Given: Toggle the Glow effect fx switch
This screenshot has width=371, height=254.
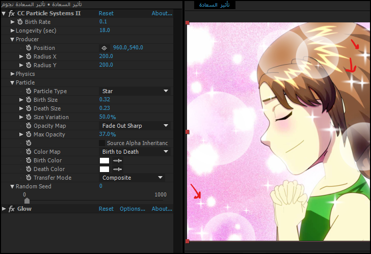Looking at the screenshot, I should point(12,209).
